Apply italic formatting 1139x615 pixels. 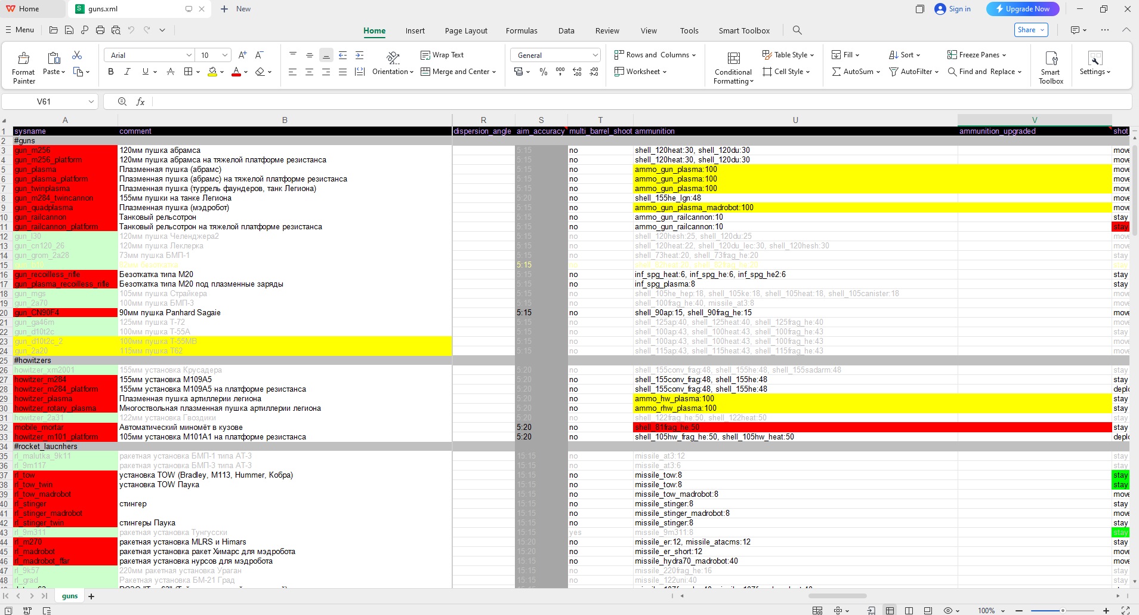[x=127, y=72]
